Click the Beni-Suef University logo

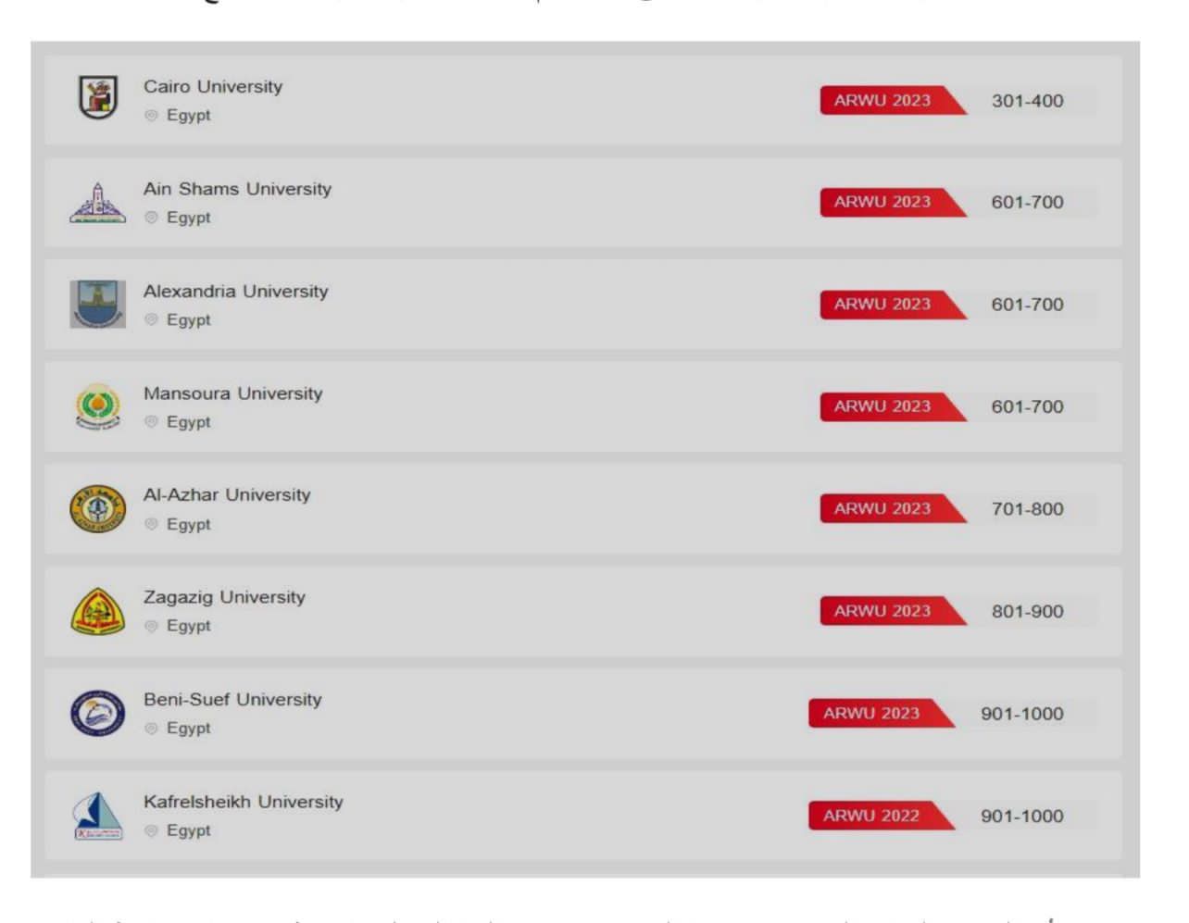97,714
